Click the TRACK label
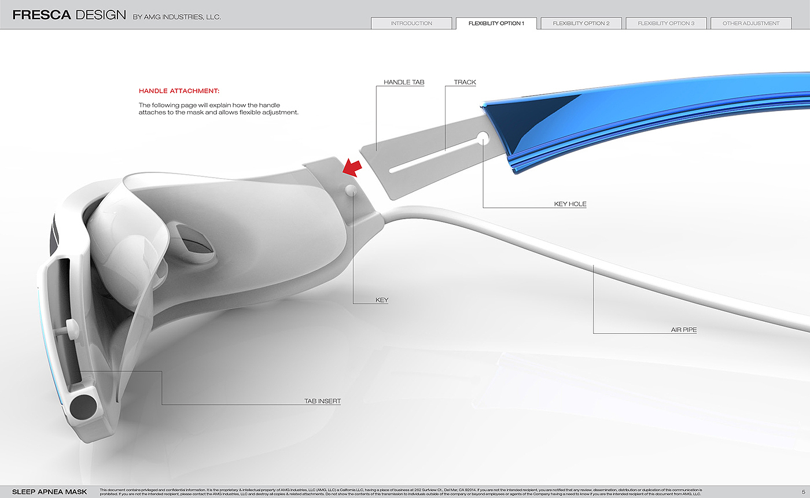Screen dimensions: 810x498 coord(465,83)
